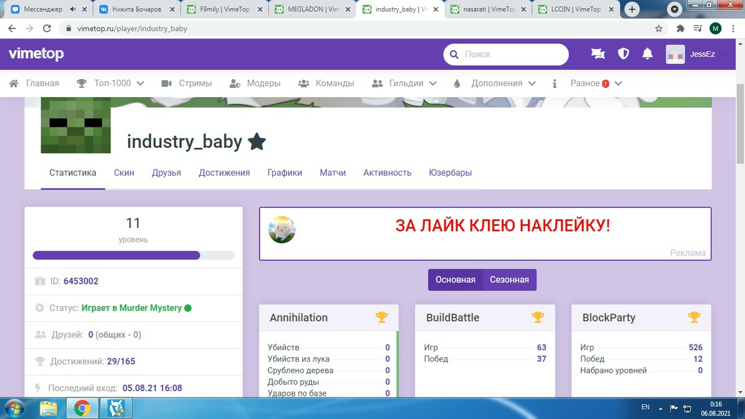Click the Annihilation trophy icon
The height and width of the screenshot is (419, 745).
tap(381, 317)
